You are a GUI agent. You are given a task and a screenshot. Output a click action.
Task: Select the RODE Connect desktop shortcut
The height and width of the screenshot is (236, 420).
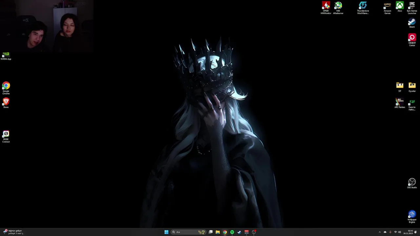tap(6, 136)
